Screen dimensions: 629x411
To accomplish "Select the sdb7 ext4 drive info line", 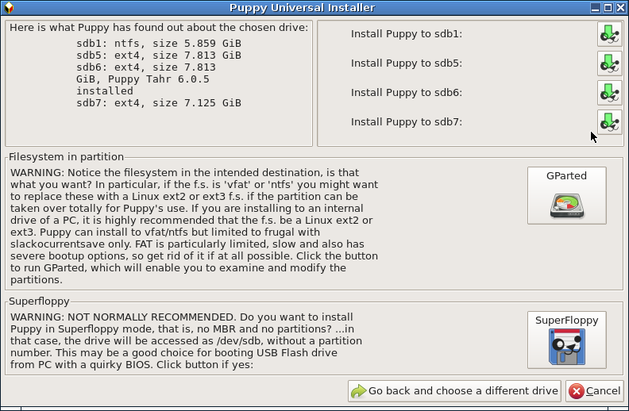I will click(159, 103).
